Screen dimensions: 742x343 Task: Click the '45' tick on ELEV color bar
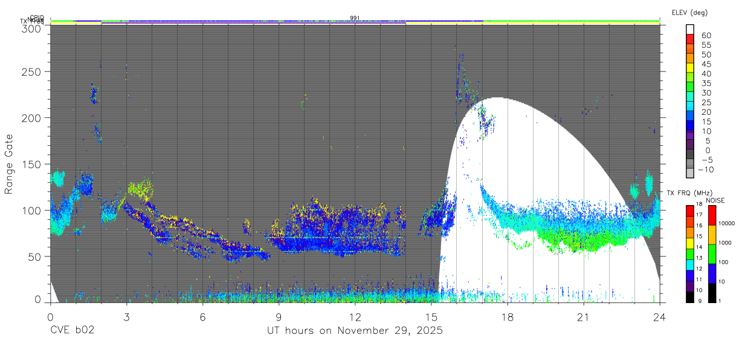[x=706, y=64]
